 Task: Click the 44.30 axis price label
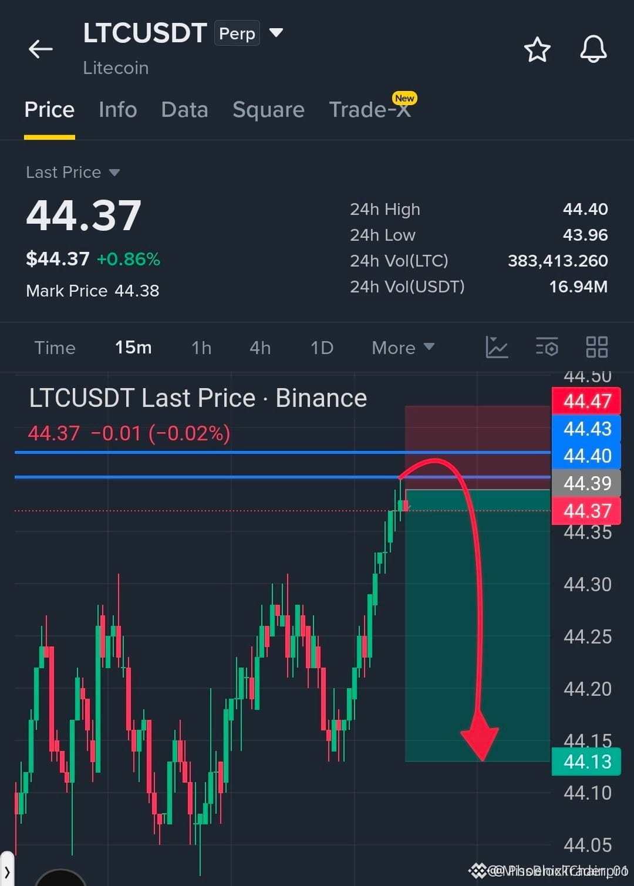coord(588,584)
